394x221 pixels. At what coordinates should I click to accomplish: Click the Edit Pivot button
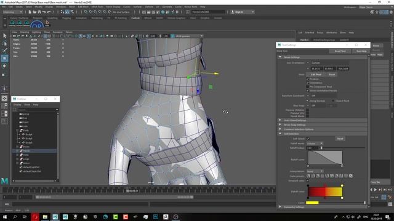pyautogui.click(x=316, y=74)
